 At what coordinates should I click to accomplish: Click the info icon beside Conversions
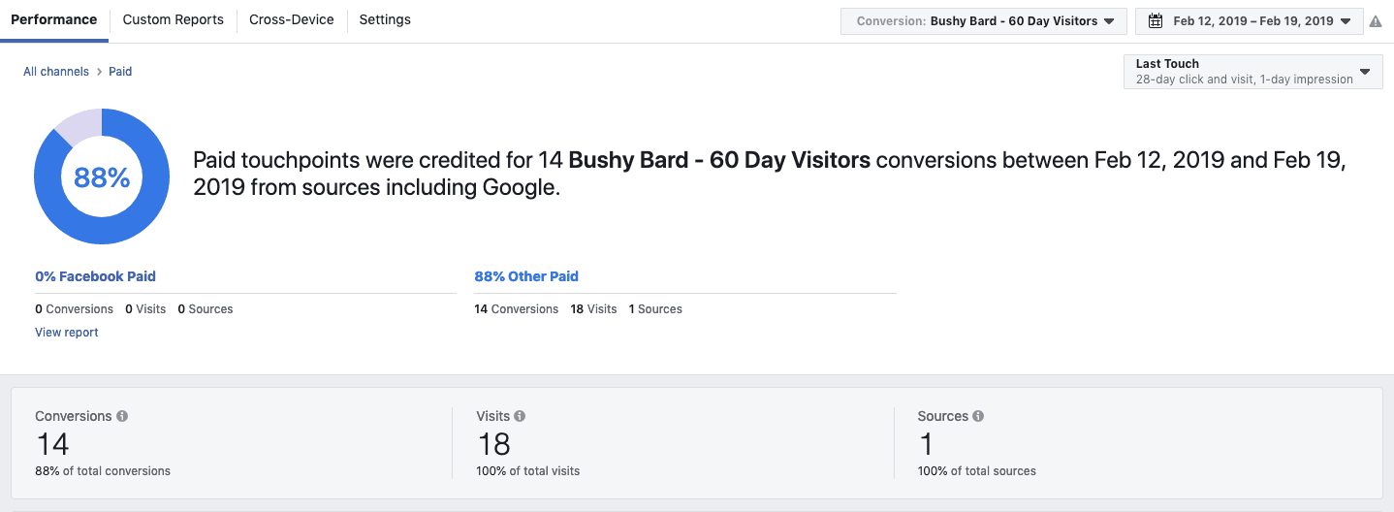pyautogui.click(x=122, y=416)
